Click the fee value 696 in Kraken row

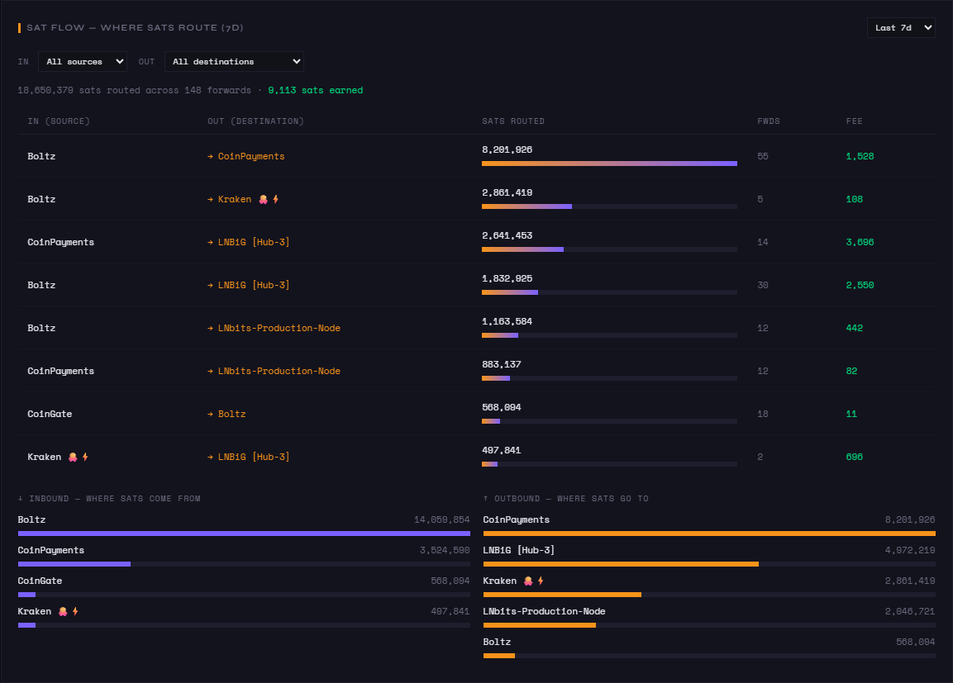pos(854,458)
